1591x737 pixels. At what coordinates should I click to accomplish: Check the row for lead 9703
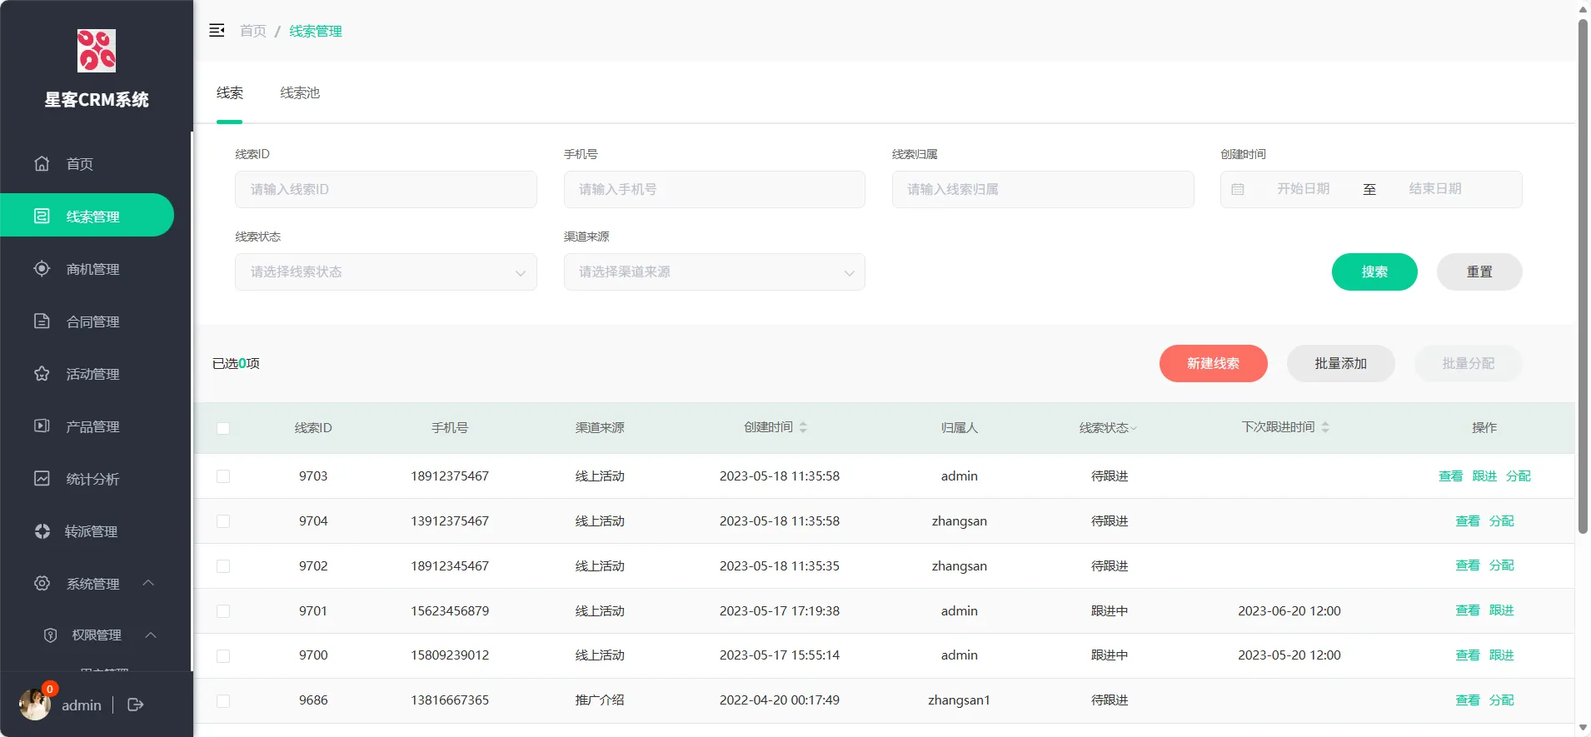coord(223,476)
